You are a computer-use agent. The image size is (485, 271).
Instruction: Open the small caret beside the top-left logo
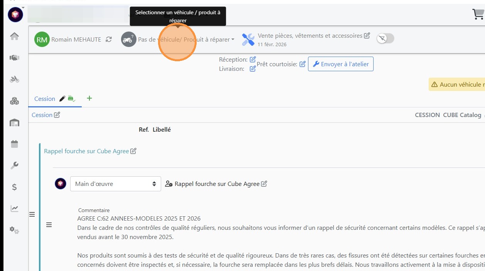pos(23,7)
